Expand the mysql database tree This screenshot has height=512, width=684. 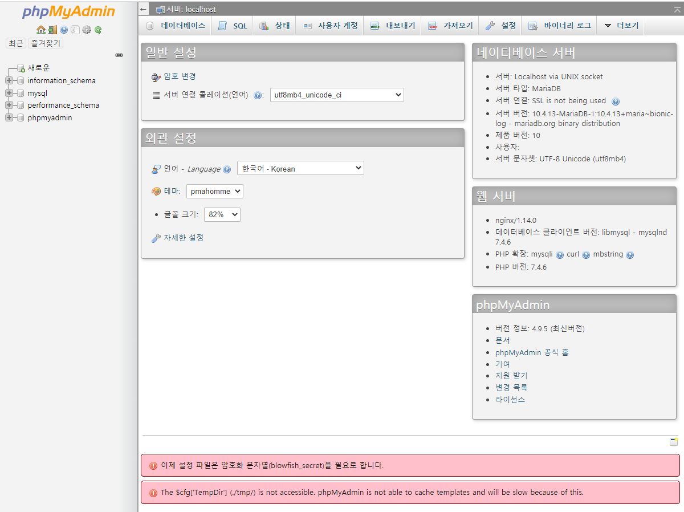(9, 93)
